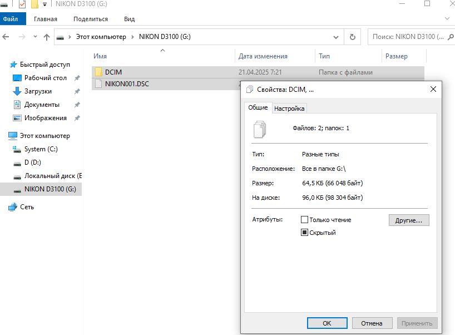
Task: Click the Network icon in sidebar
Action: [x=13, y=207]
